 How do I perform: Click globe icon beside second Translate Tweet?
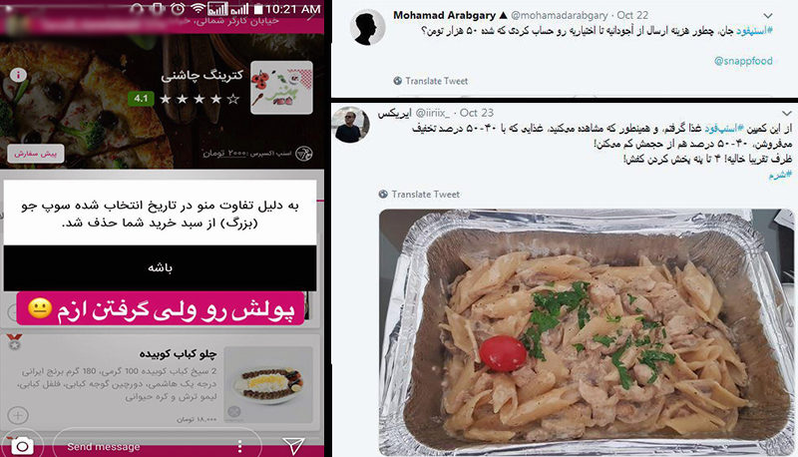pyautogui.click(x=383, y=194)
